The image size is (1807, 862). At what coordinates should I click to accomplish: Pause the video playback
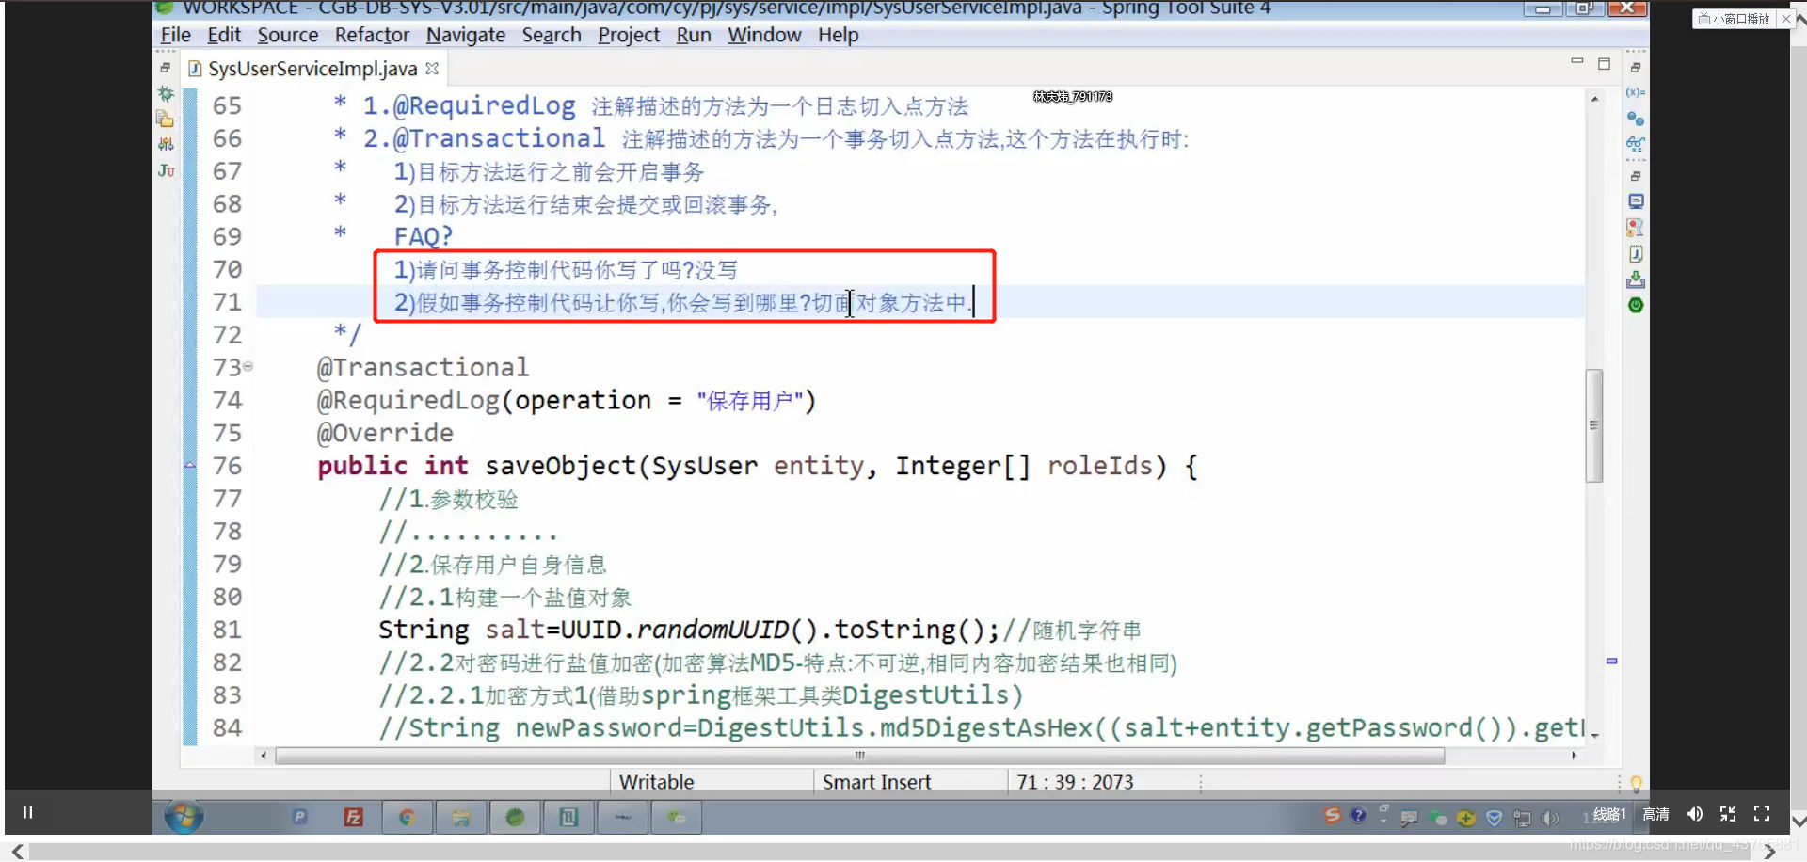(x=27, y=812)
